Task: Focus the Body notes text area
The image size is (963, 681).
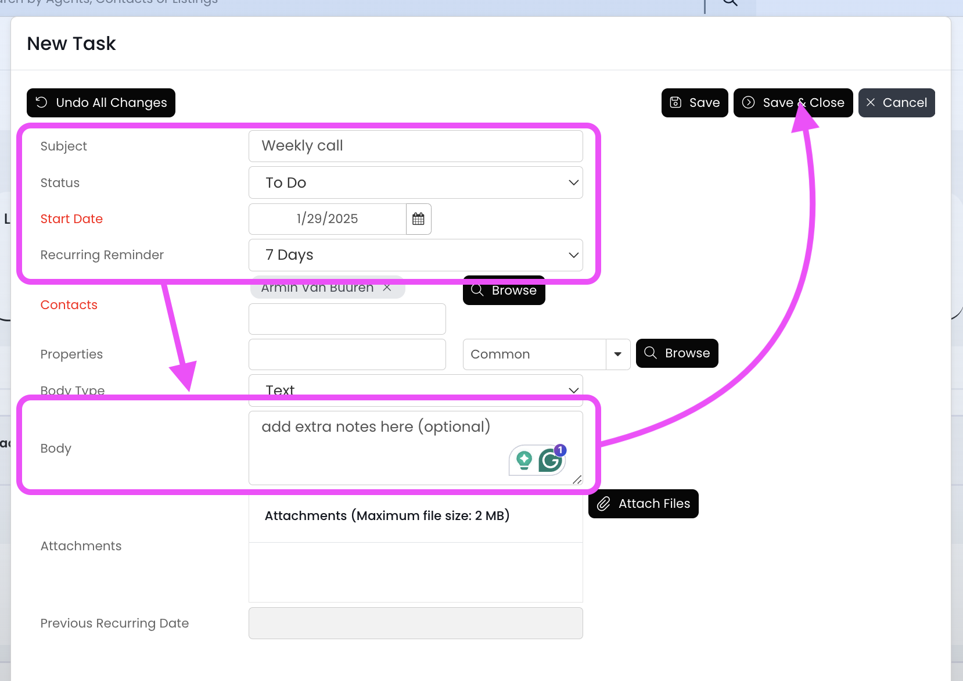Action: coord(378,453)
